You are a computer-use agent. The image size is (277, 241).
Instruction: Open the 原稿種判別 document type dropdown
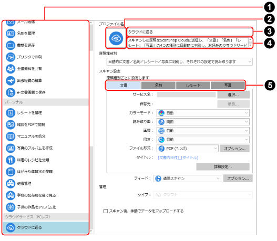click(x=179, y=62)
